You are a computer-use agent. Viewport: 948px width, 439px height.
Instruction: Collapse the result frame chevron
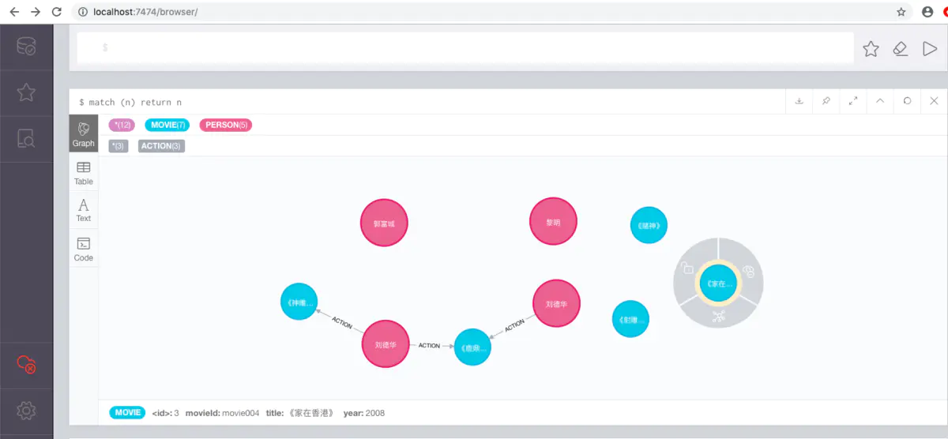pos(880,101)
